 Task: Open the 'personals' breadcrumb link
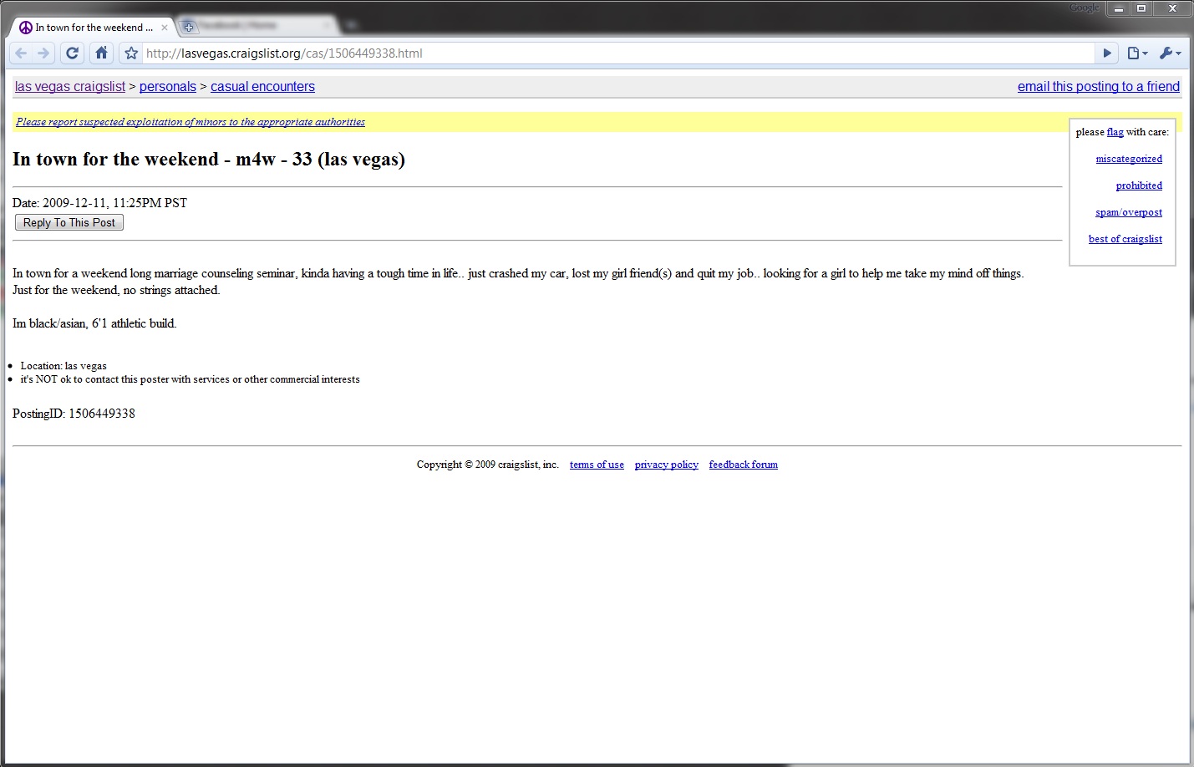[168, 87]
